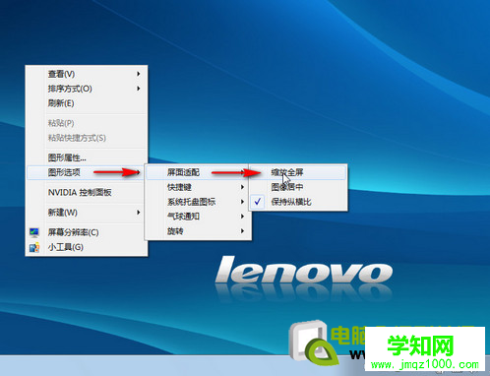The width and height of the screenshot is (490, 376).
Task: Open NVIDIA 控制面板
Action: 87,192
